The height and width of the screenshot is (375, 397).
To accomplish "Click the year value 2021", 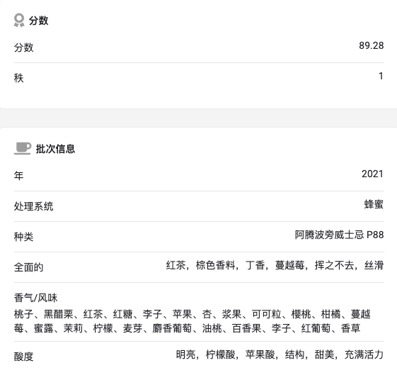I will tap(372, 174).
